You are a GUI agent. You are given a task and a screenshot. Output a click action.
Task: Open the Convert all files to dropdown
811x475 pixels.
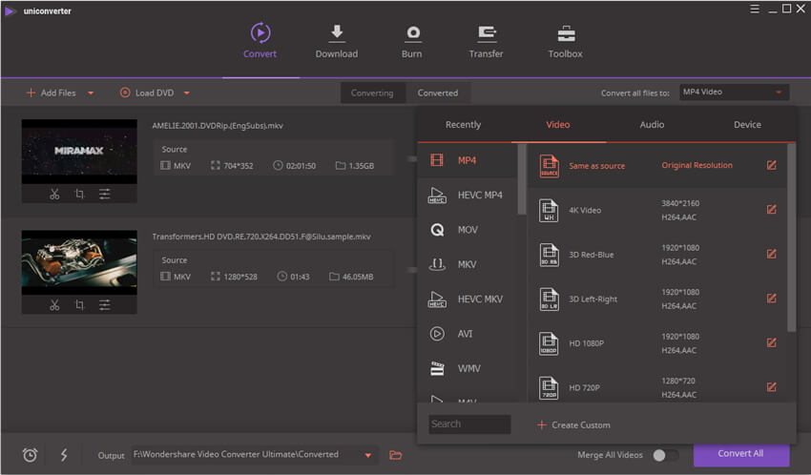coord(735,93)
